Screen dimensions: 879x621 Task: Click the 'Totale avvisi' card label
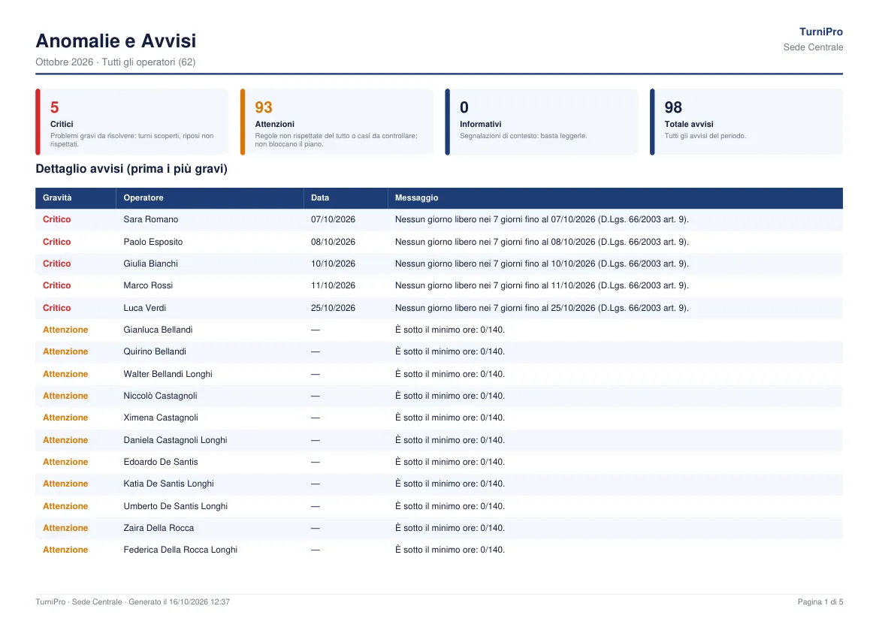coord(689,125)
